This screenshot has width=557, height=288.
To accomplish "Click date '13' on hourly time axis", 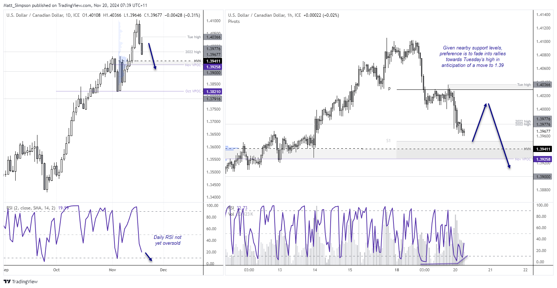I will (x=280, y=270).
